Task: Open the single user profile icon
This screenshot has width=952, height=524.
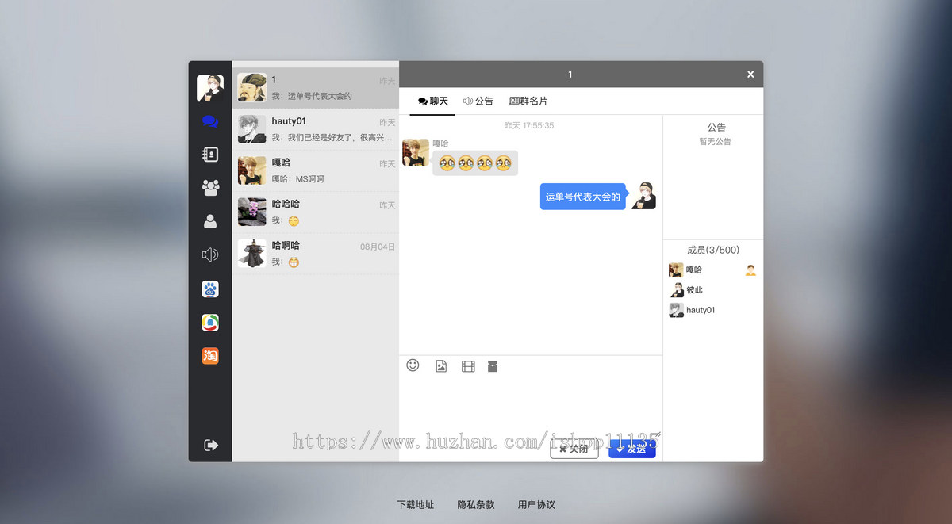Action: point(210,221)
